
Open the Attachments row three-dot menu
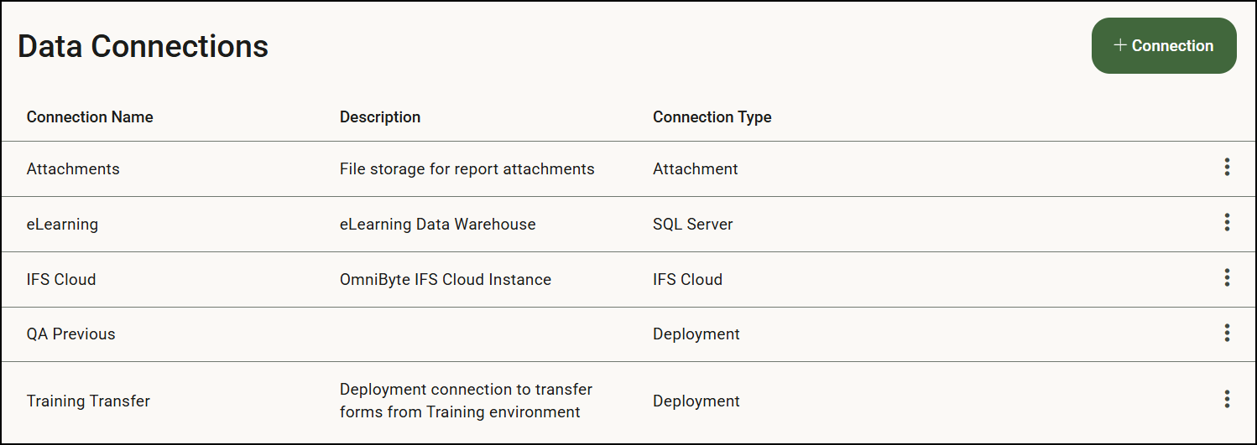1227,168
